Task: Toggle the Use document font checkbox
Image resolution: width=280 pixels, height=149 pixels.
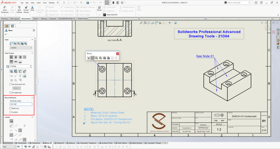Action: coord(11,84)
